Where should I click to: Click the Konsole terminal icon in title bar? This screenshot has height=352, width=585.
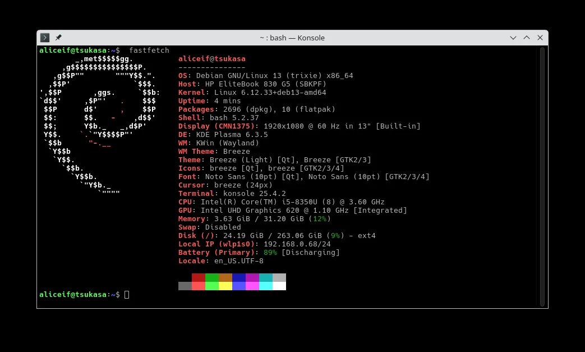pos(45,38)
